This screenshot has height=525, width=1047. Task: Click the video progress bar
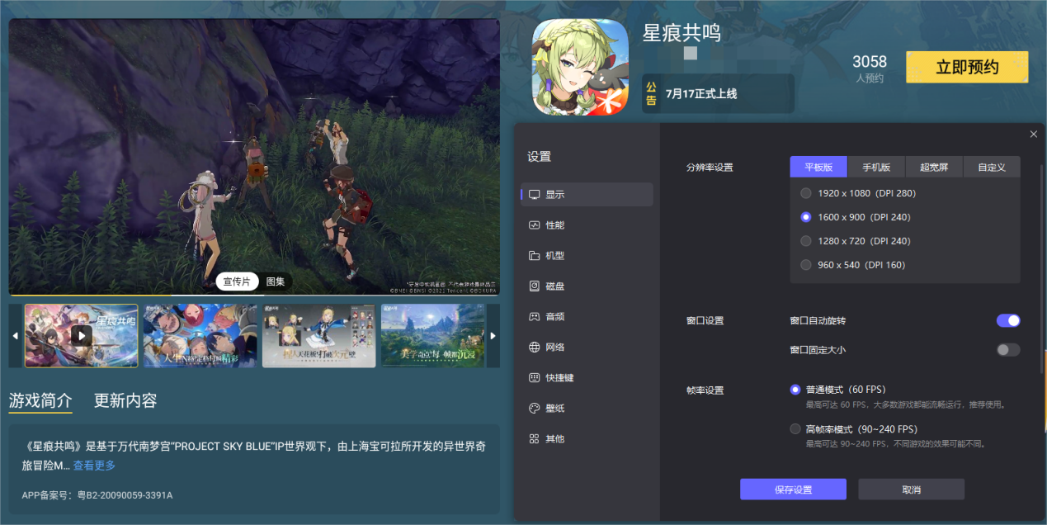(x=254, y=295)
